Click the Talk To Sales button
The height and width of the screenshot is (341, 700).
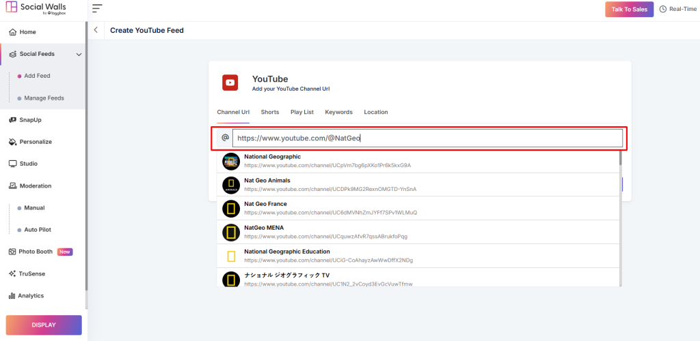coord(629,10)
